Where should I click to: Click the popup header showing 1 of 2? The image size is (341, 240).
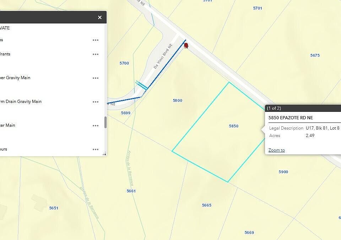(274, 108)
